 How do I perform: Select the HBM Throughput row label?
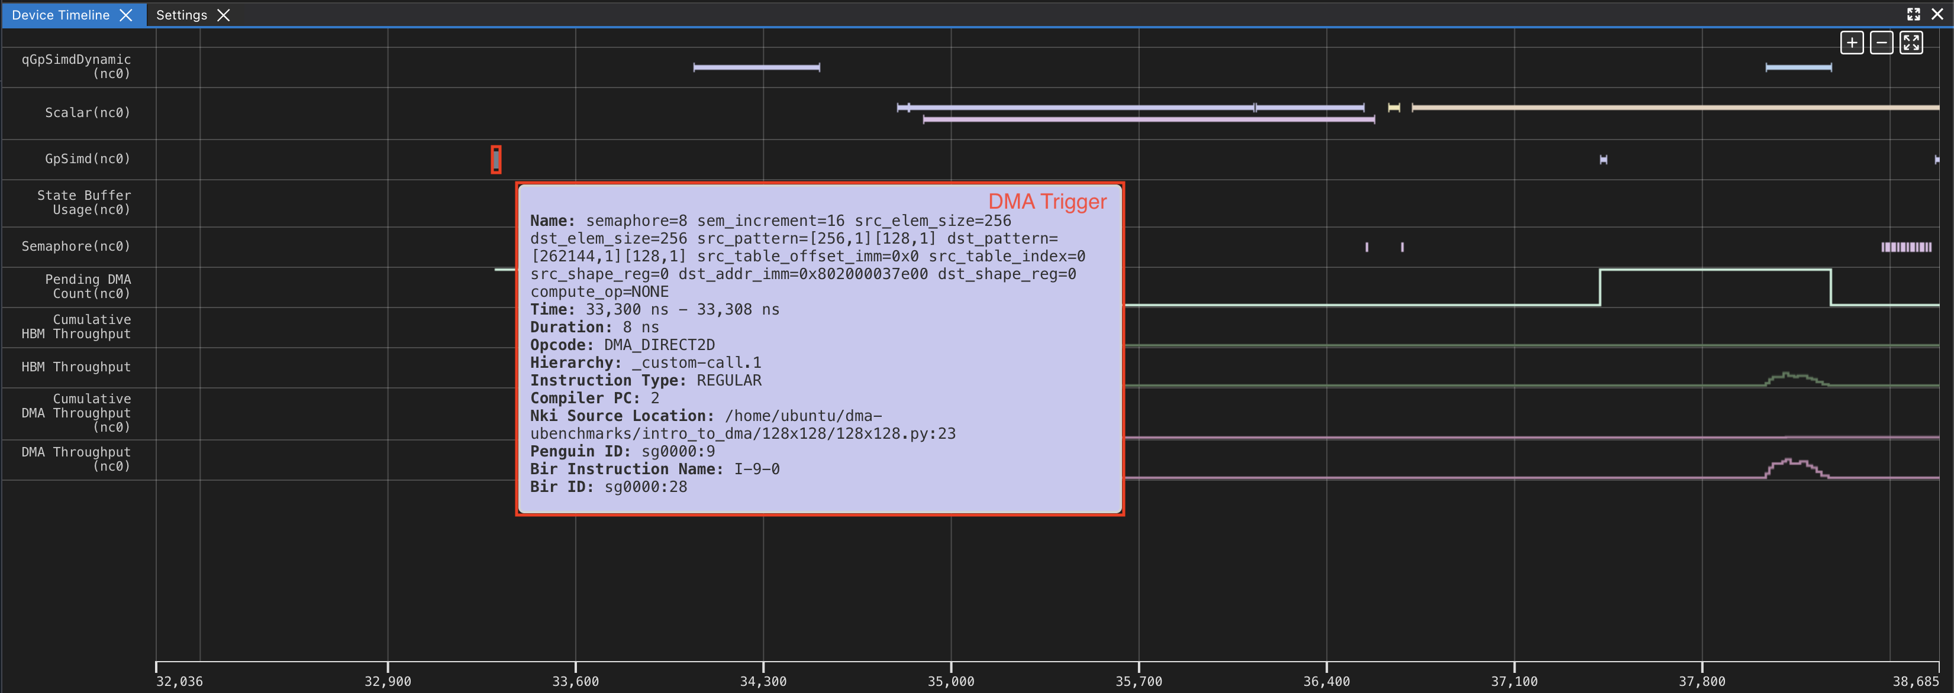(x=78, y=367)
